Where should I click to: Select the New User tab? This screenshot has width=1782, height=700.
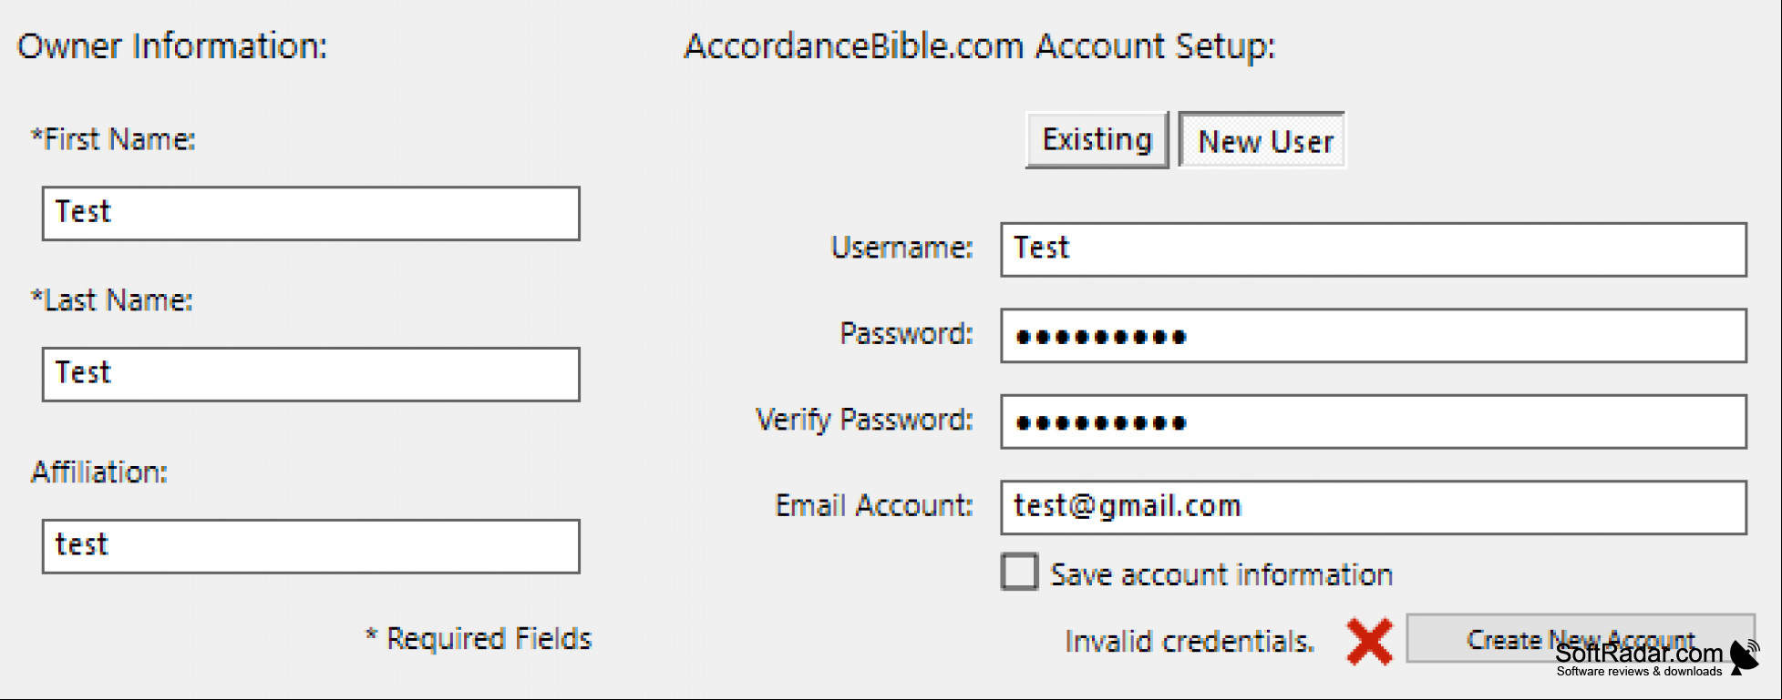(1262, 140)
